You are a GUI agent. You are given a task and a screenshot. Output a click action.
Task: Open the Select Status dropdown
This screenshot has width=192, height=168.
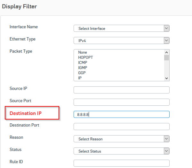click(x=122, y=151)
